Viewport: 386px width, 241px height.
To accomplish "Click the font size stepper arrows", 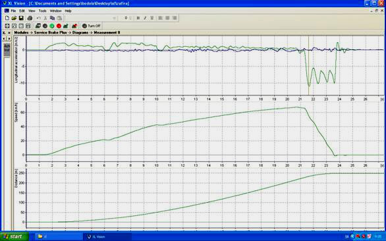I will (130, 18).
